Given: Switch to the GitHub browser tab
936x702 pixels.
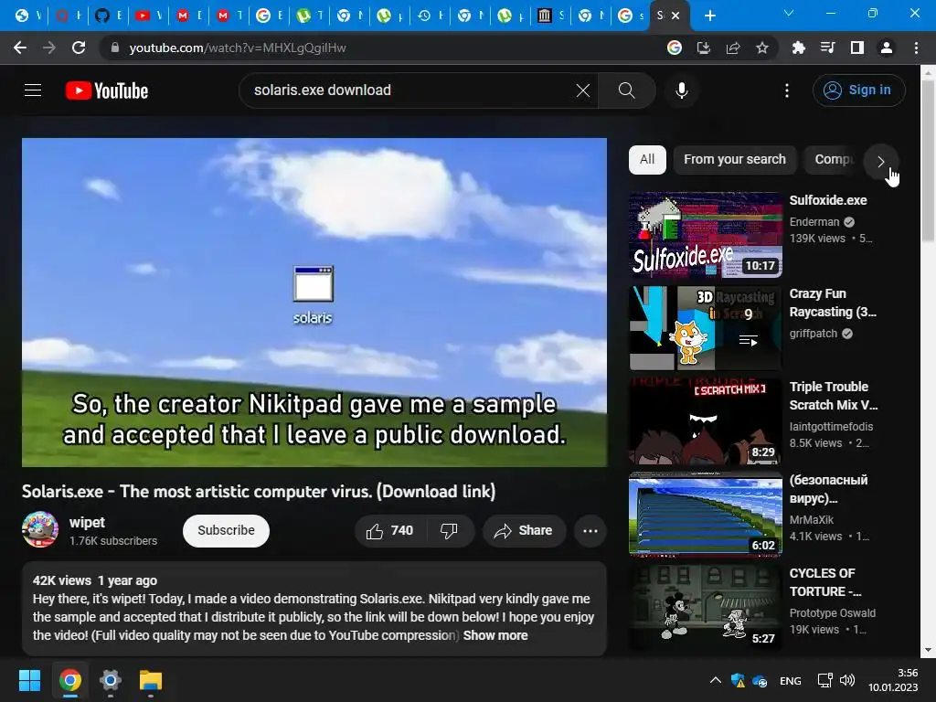Looking at the screenshot, I should (109, 16).
